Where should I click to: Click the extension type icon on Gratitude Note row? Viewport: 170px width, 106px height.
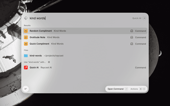[132, 37]
